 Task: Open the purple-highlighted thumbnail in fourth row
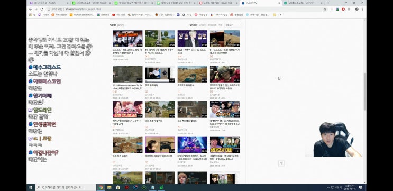[x=160, y=144]
